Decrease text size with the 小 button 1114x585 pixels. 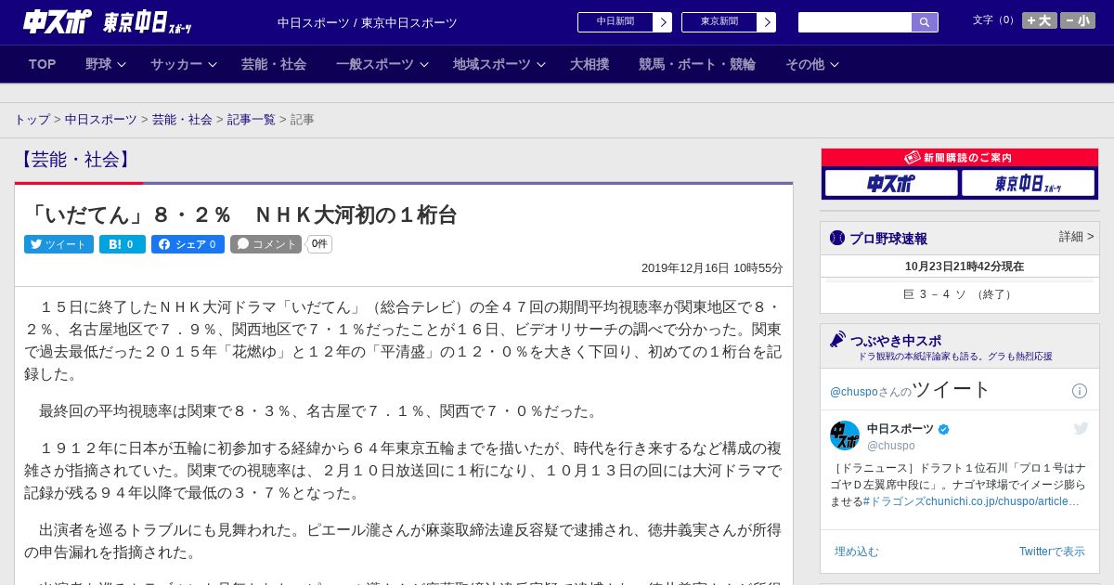[x=1078, y=20]
